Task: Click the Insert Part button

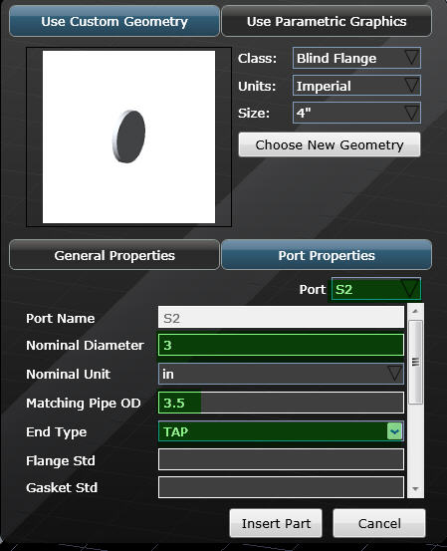Action: 276,523
